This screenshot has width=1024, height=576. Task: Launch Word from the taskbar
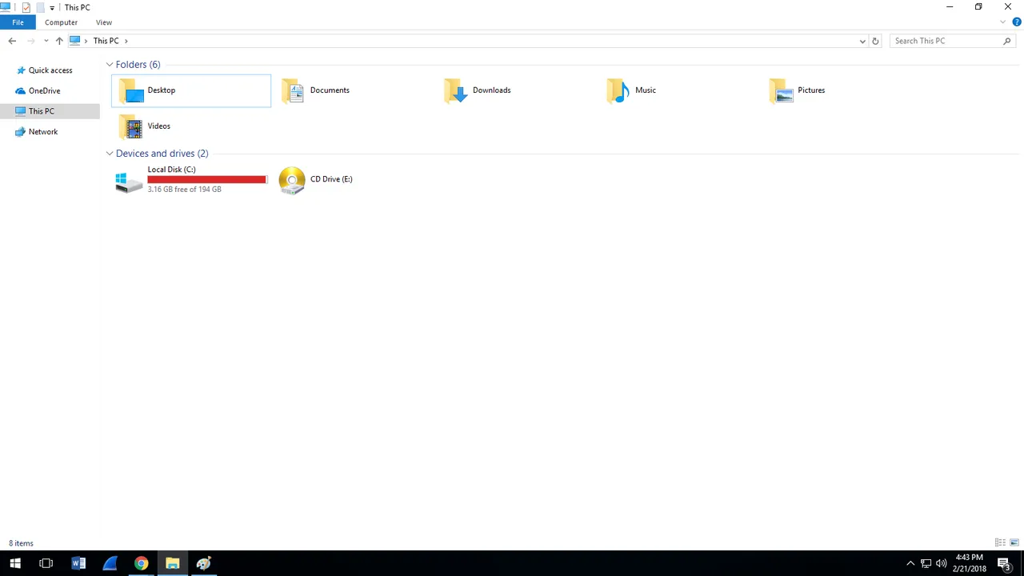point(78,563)
